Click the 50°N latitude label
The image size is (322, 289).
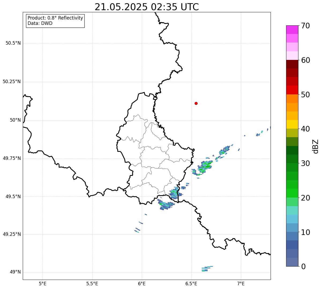coord(15,120)
